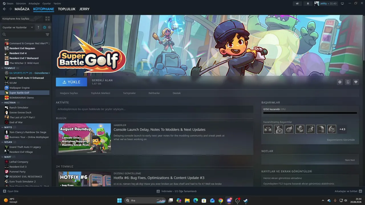Switch to the MAĞAZA tab
This screenshot has width=365, height=205.
[22, 9]
